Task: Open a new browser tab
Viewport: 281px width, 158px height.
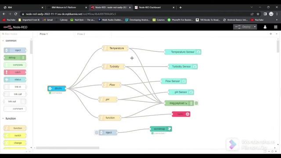Action: pos(180,7)
